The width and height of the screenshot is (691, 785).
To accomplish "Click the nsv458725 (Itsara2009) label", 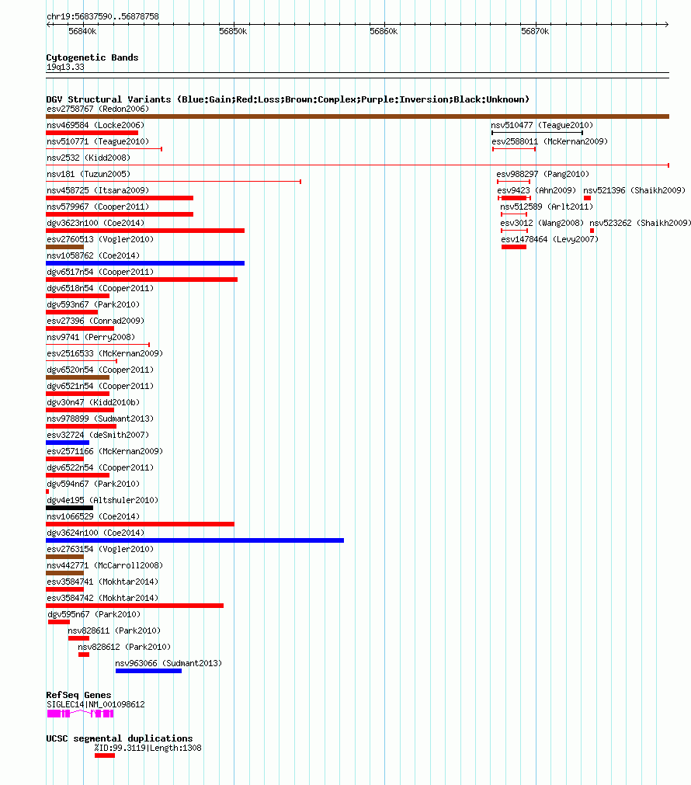I will coord(98,190).
